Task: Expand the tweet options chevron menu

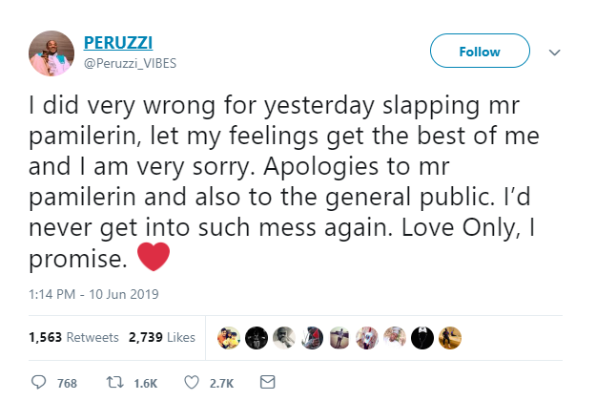Action: tap(557, 53)
